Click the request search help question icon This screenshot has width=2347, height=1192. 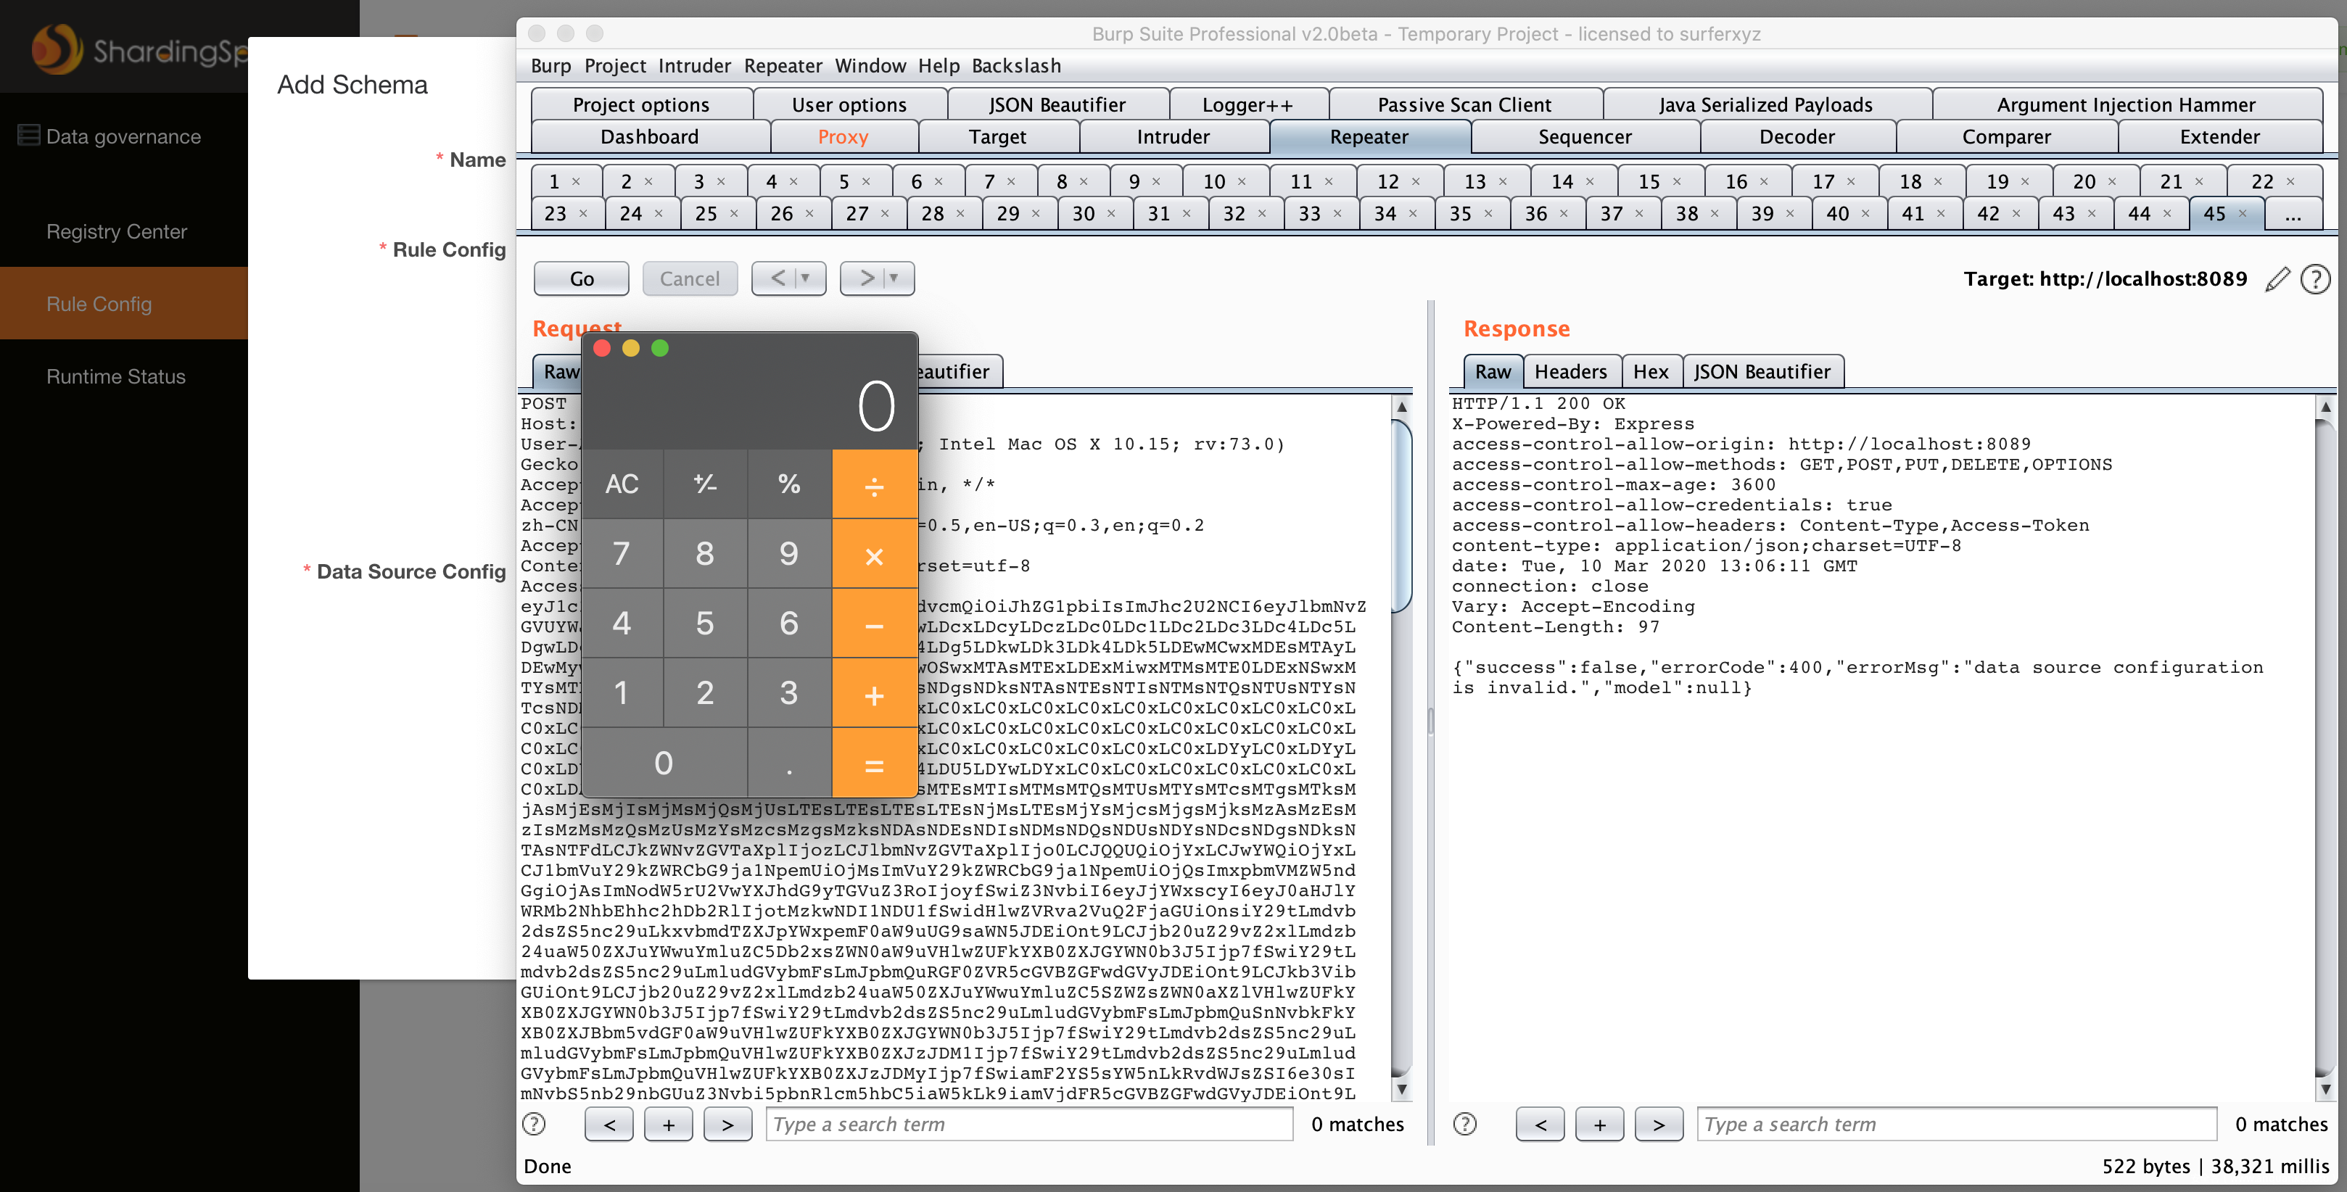pos(534,1124)
